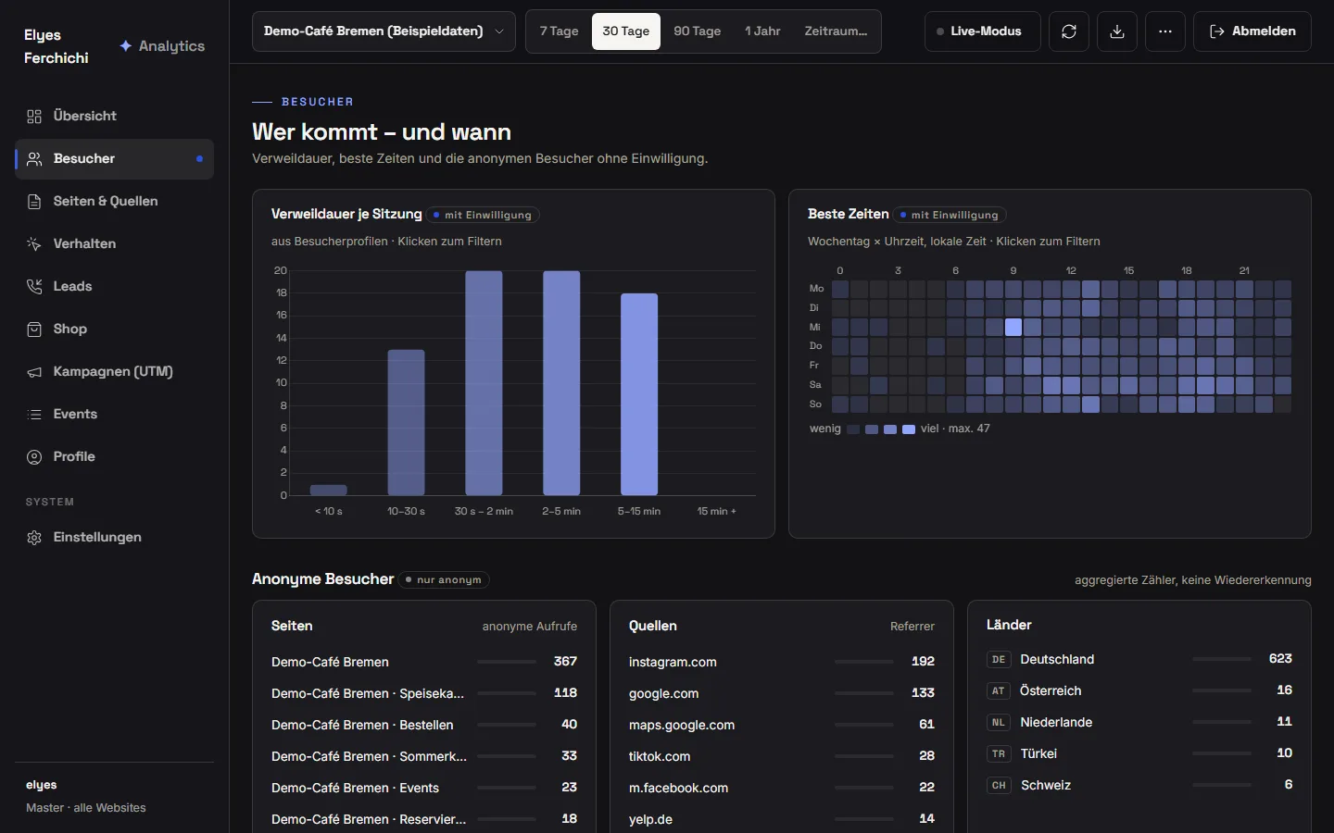Screen dimensions: 1334x833
Task: Click the Analytics sparkle logo icon
Action: click(126, 46)
